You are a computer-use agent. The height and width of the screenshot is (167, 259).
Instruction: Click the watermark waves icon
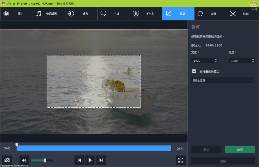point(136,14)
